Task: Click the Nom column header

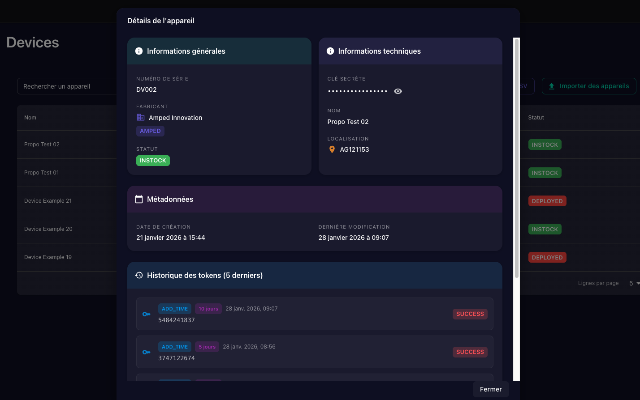Action: 30,118
